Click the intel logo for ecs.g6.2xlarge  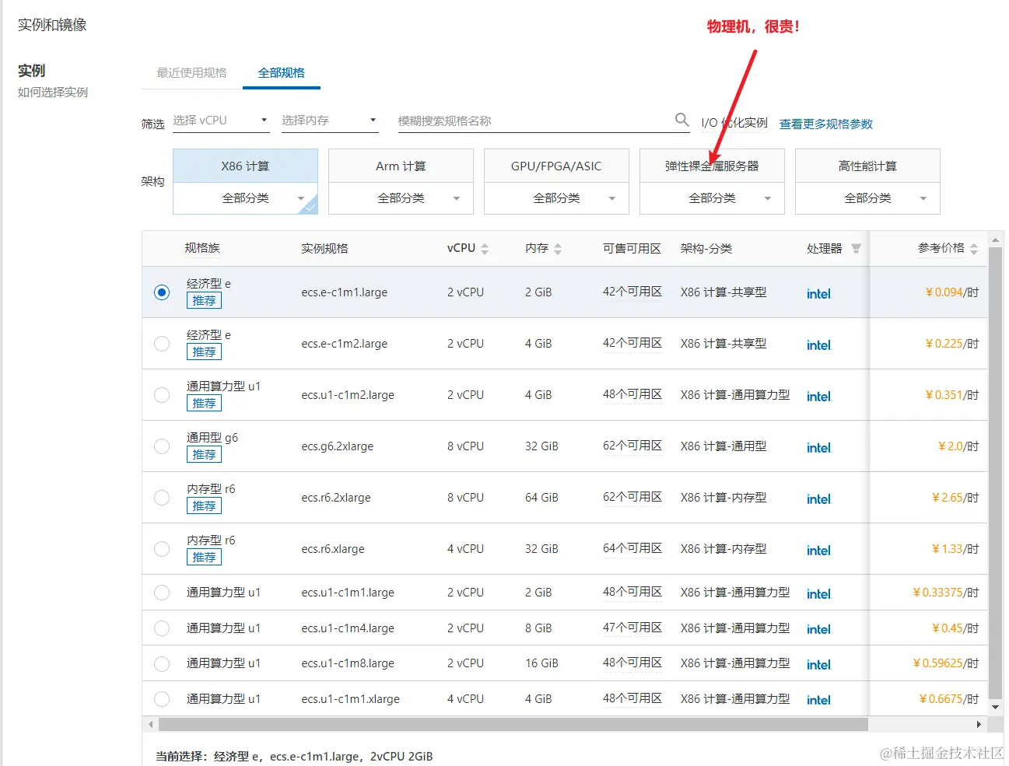(818, 447)
